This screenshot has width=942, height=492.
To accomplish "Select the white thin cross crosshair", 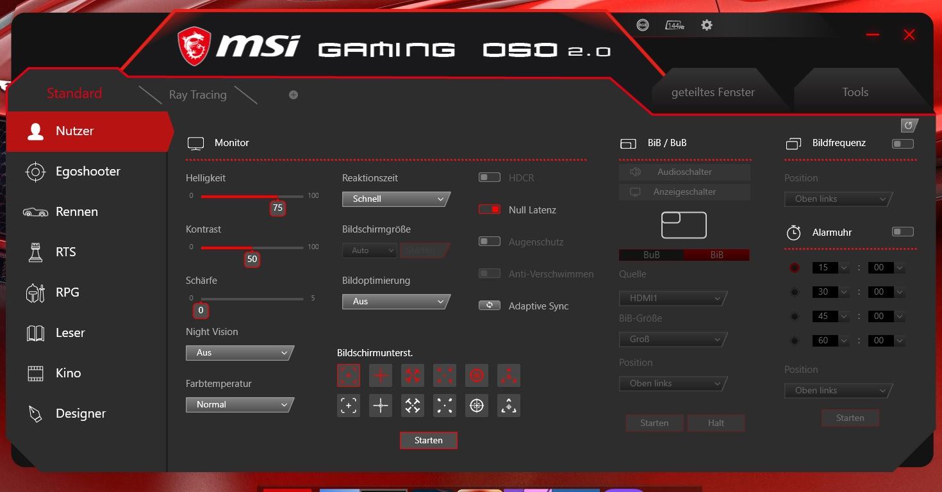I will tap(381, 406).
